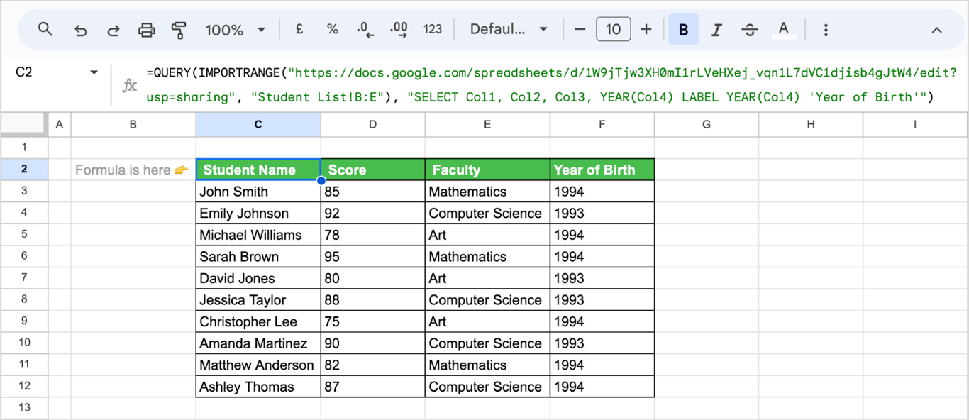Print the spreadsheet
The height and width of the screenshot is (420, 969).
(x=147, y=30)
